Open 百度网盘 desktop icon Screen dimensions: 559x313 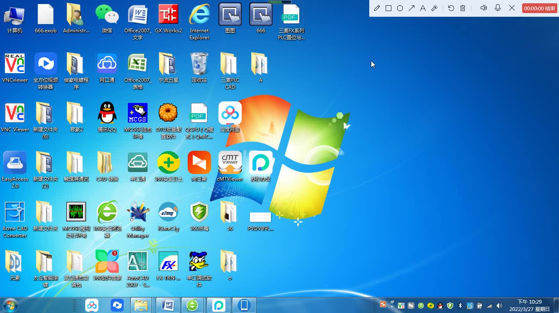(x=230, y=117)
